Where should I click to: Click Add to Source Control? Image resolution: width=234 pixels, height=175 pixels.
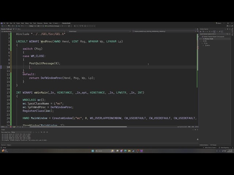click(x=210, y=148)
